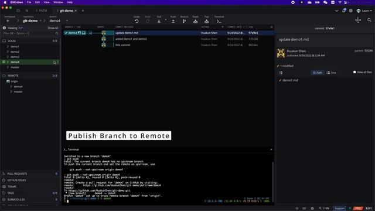Click the Pop stash toolbar icon

point(206,21)
